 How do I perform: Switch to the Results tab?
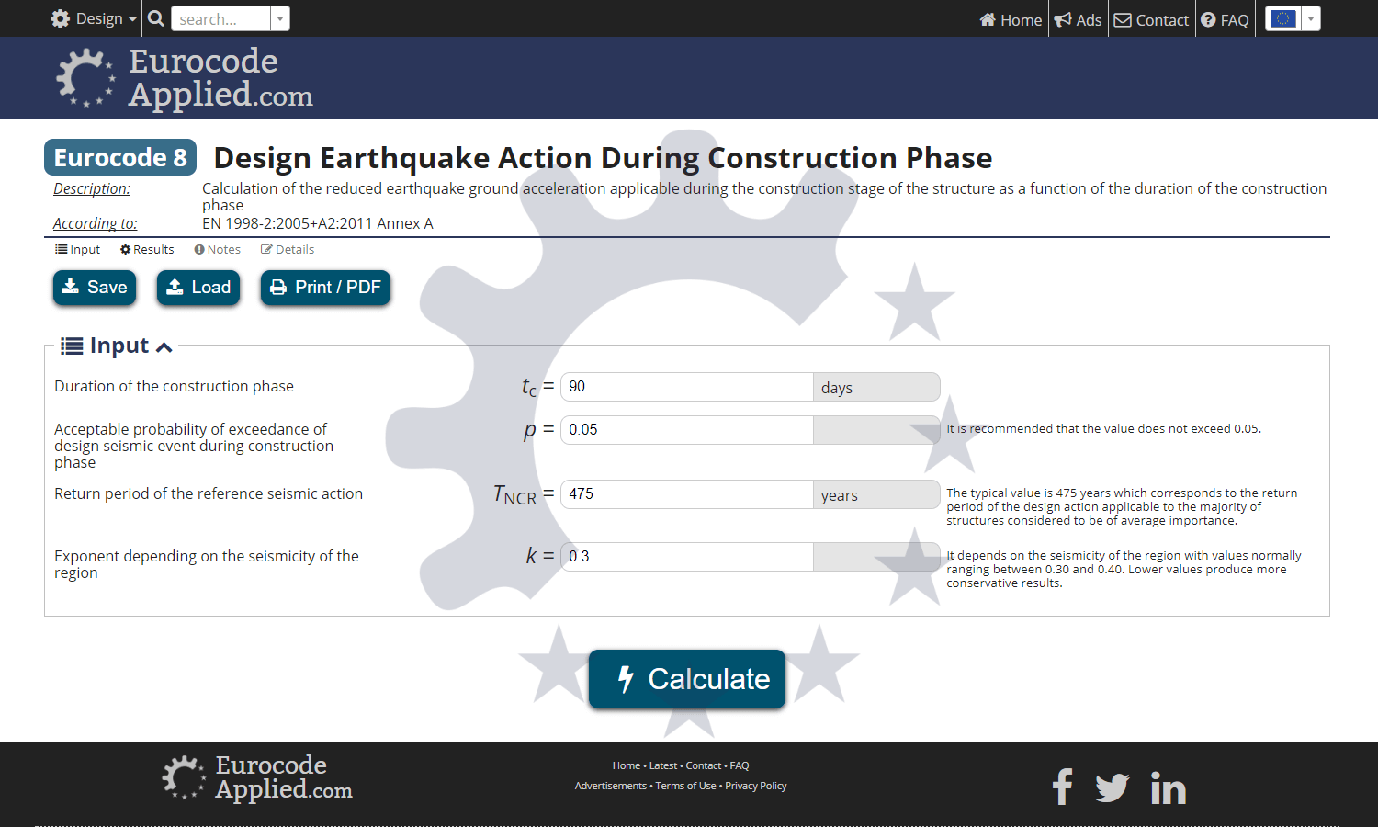147,249
